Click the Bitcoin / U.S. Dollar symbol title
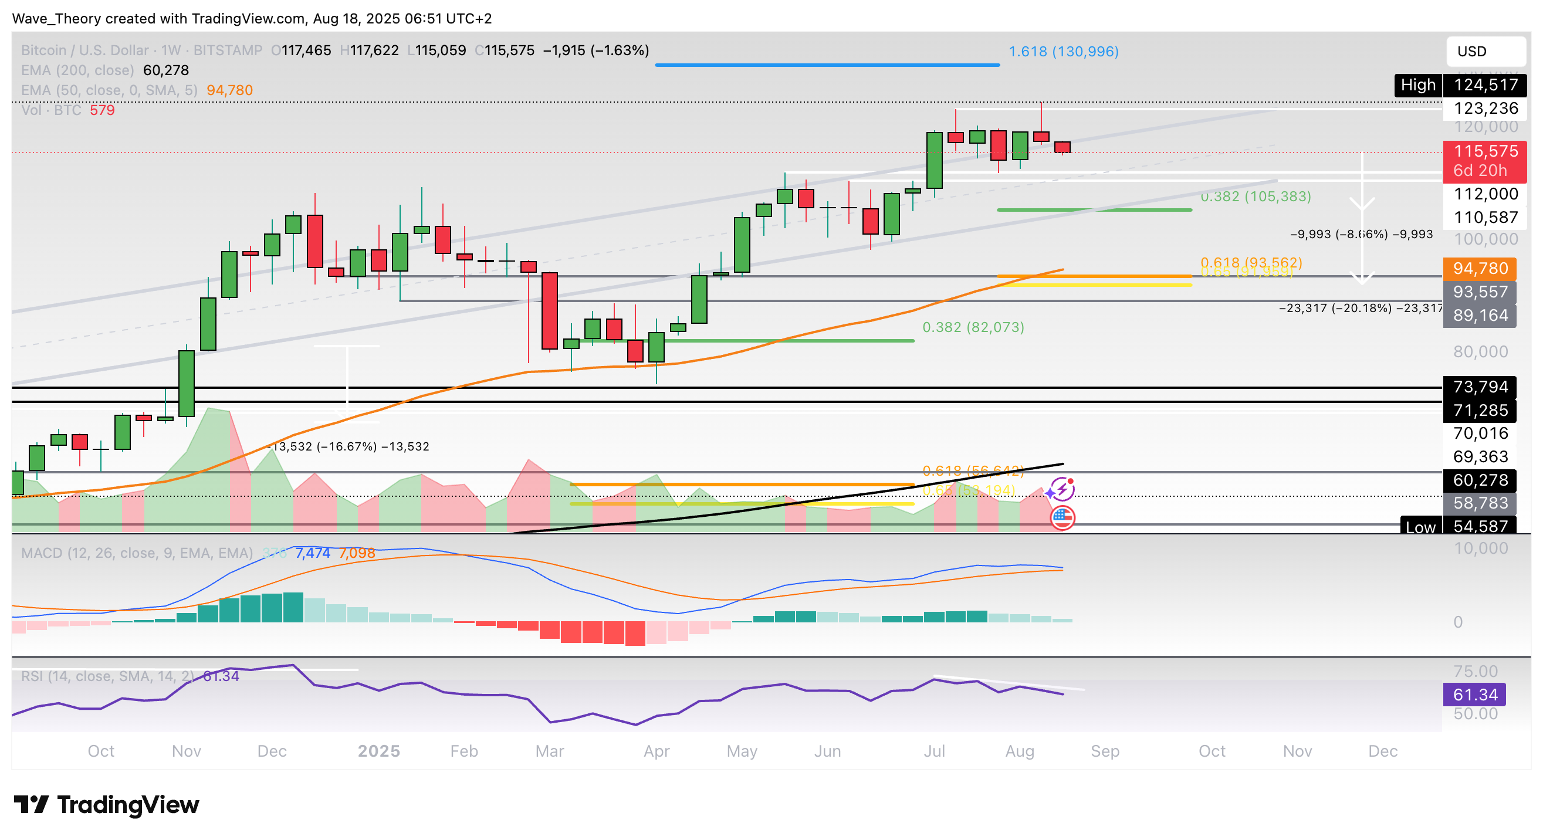Viewport: 1543px width, 840px height. pos(85,50)
